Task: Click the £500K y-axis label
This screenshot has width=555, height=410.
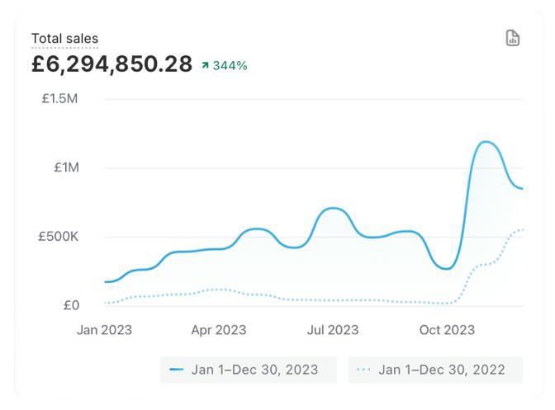Action: coord(57,237)
